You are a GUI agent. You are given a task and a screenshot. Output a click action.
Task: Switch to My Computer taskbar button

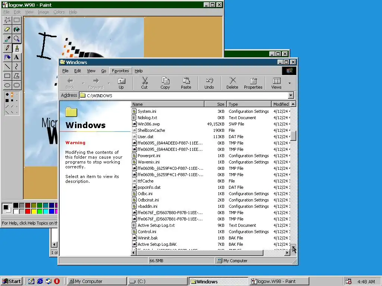97,282
